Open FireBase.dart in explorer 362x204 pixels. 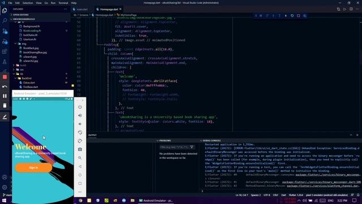click(31, 87)
